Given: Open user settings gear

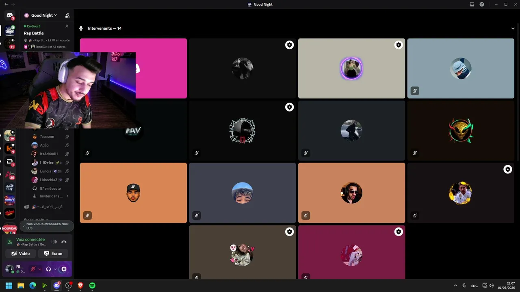Looking at the screenshot, I should tap(64, 269).
